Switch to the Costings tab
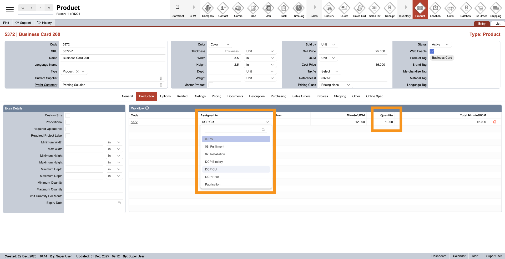Viewport: 505px width, 259px height. 199,96
